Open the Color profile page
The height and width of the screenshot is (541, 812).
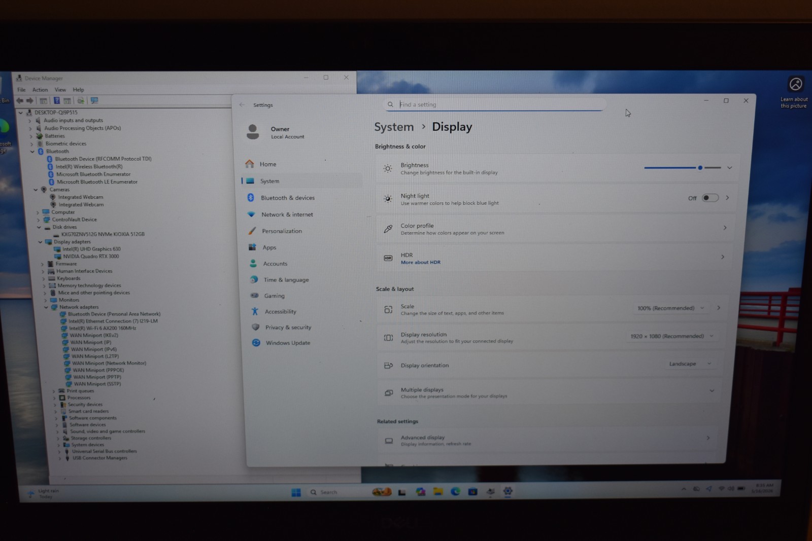click(556, 229)
